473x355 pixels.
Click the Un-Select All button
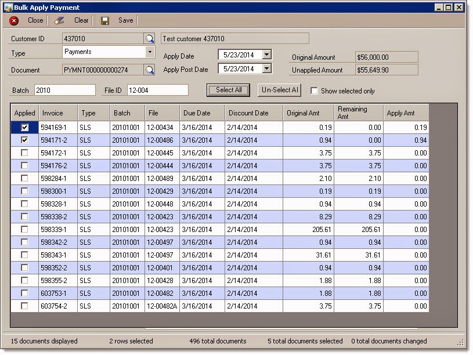click(279, 90)
